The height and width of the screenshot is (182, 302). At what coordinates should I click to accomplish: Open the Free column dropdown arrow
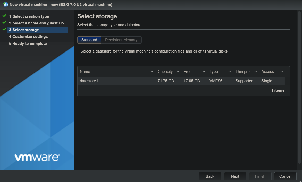click(204, 72)
